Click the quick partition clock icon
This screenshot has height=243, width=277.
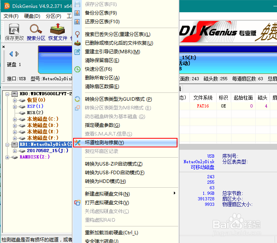pyautogui.click(x=77, y=69)
